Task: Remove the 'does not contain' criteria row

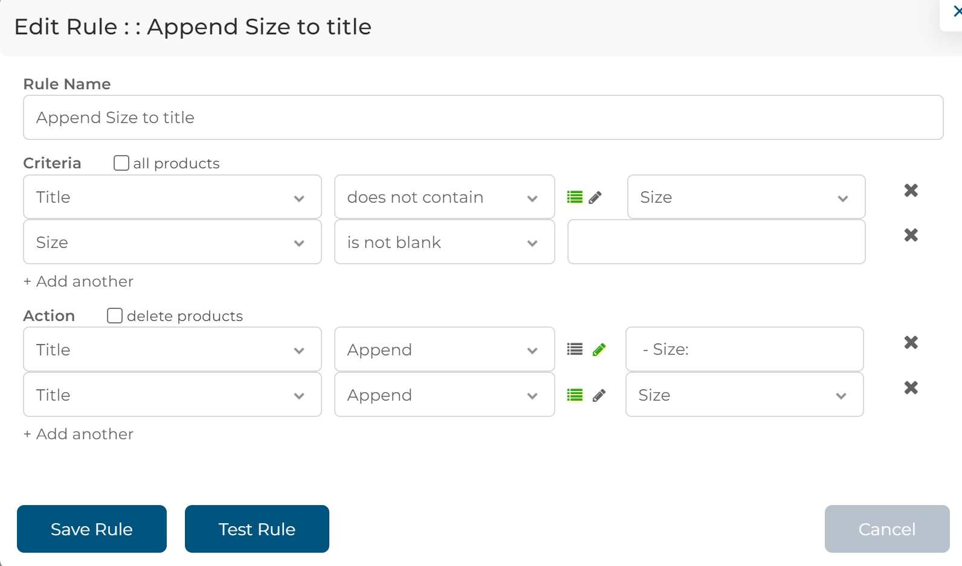Action: [x=911, y=191]
